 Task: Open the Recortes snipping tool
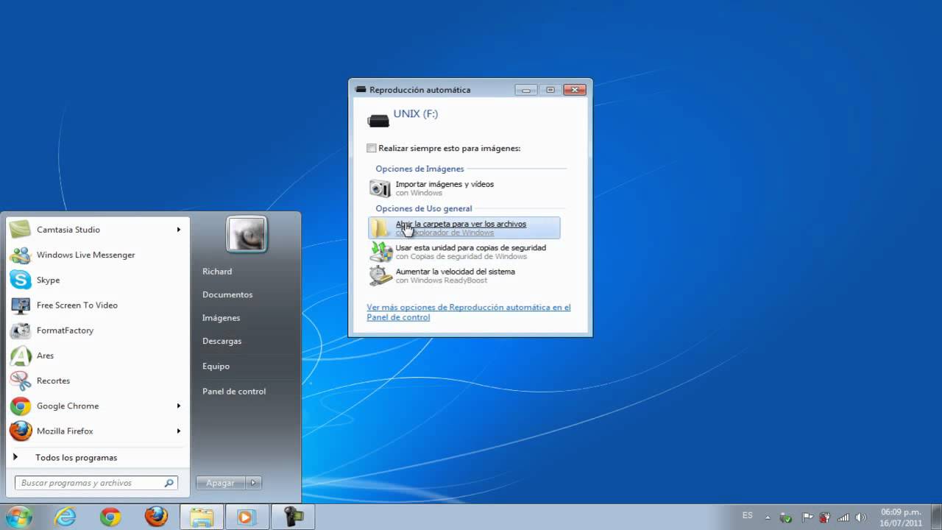pos(96,381)
